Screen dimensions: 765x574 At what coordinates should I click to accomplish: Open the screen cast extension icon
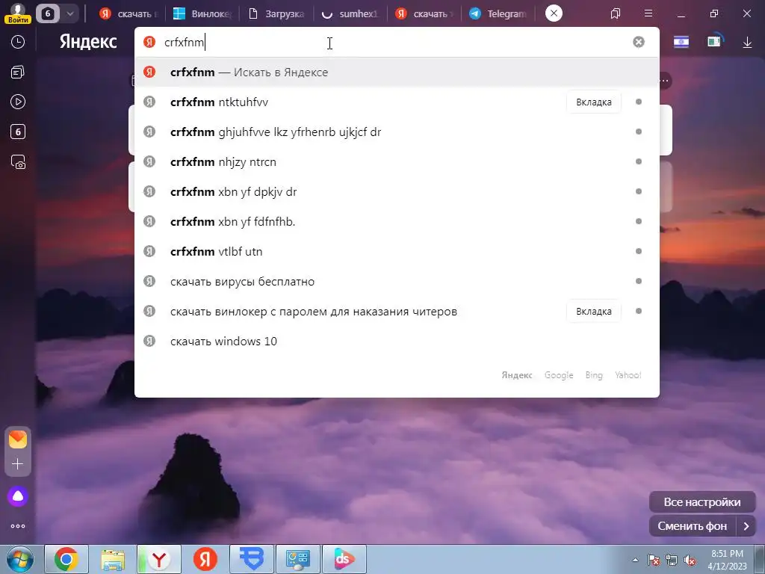click(715, 42)
